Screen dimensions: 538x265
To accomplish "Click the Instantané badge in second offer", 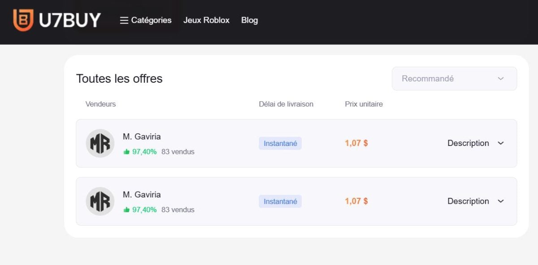I will (x=280, y=201).
